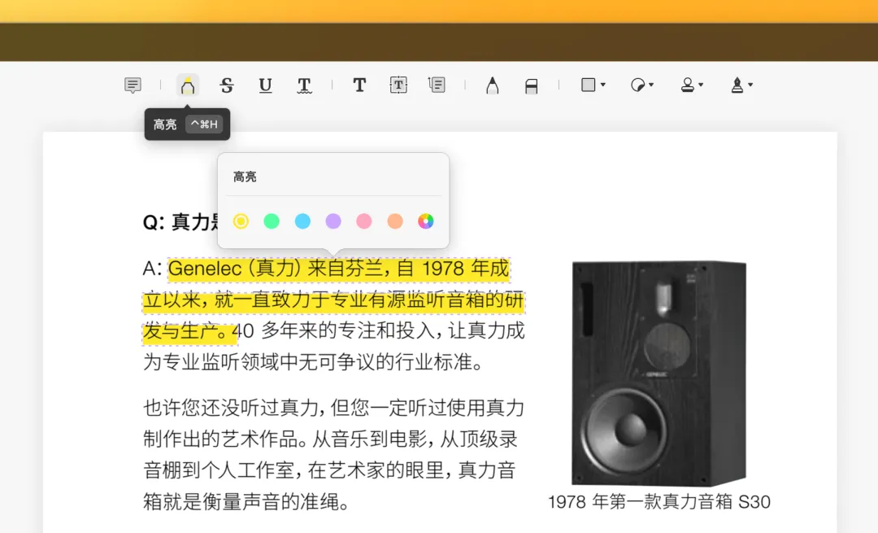This screenshot has height=533, width=878.
Task: Click the line starting '也许您还没听过真力'
Action: 333,408
